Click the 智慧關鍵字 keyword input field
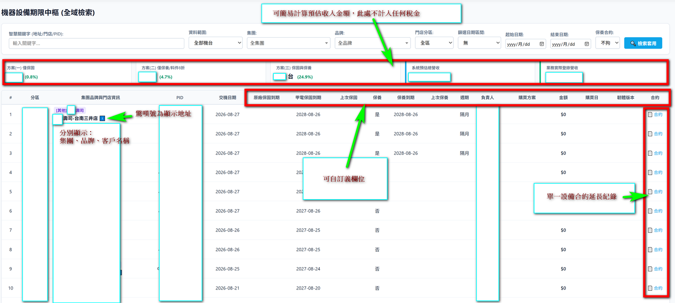Viewport: 675px width, 303px height. (x=97, y=43)
